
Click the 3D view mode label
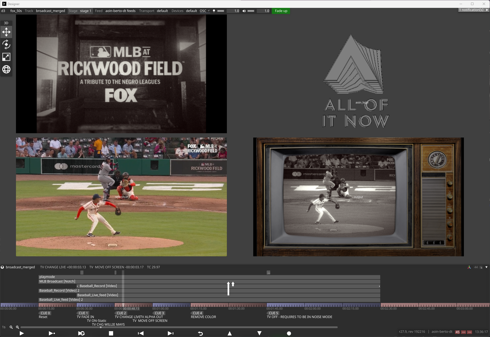click(x=6, y=23)
